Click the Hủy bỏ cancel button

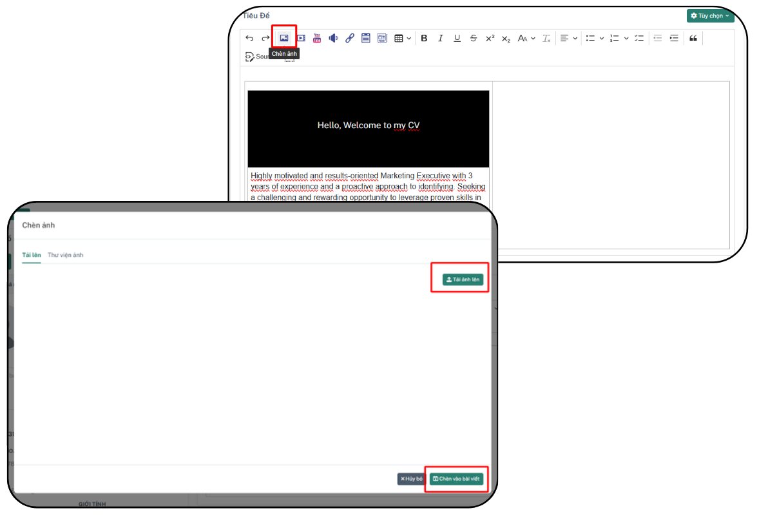pos(411,479)
